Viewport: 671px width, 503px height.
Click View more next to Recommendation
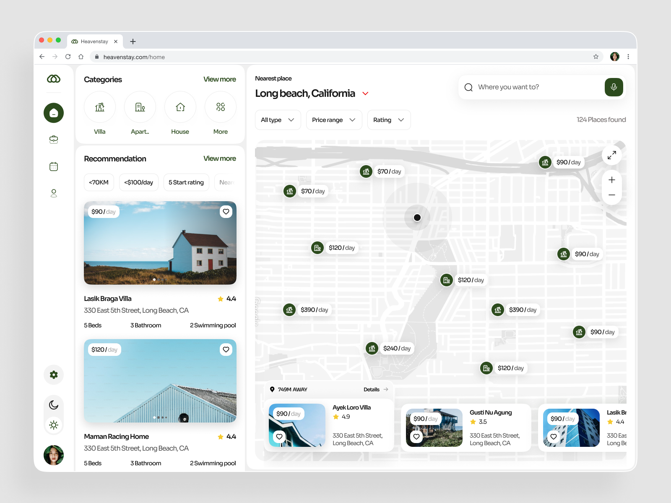point(219,158)
